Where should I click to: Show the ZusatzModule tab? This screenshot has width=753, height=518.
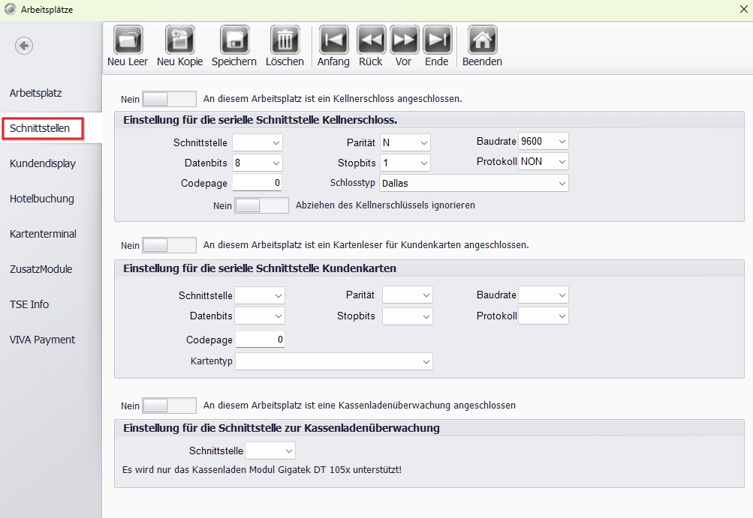click(41, 269)
